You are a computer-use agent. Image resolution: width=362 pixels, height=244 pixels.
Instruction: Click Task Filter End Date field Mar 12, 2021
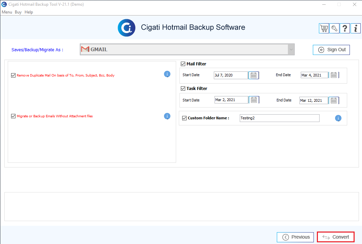(x=314, y=100)
